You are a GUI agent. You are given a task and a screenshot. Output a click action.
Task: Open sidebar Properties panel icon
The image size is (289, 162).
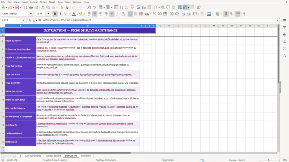(284, 28)
